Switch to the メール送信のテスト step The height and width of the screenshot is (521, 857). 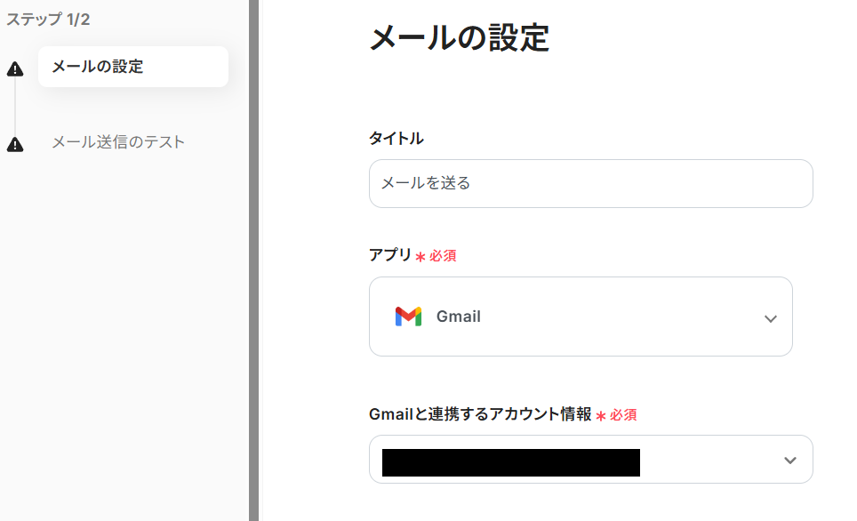[118, 142]
